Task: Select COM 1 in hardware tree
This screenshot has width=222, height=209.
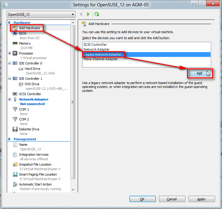Action: (24, 109)
